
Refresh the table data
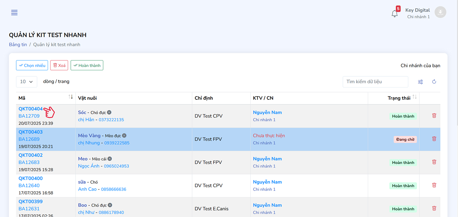coord(434,82)
